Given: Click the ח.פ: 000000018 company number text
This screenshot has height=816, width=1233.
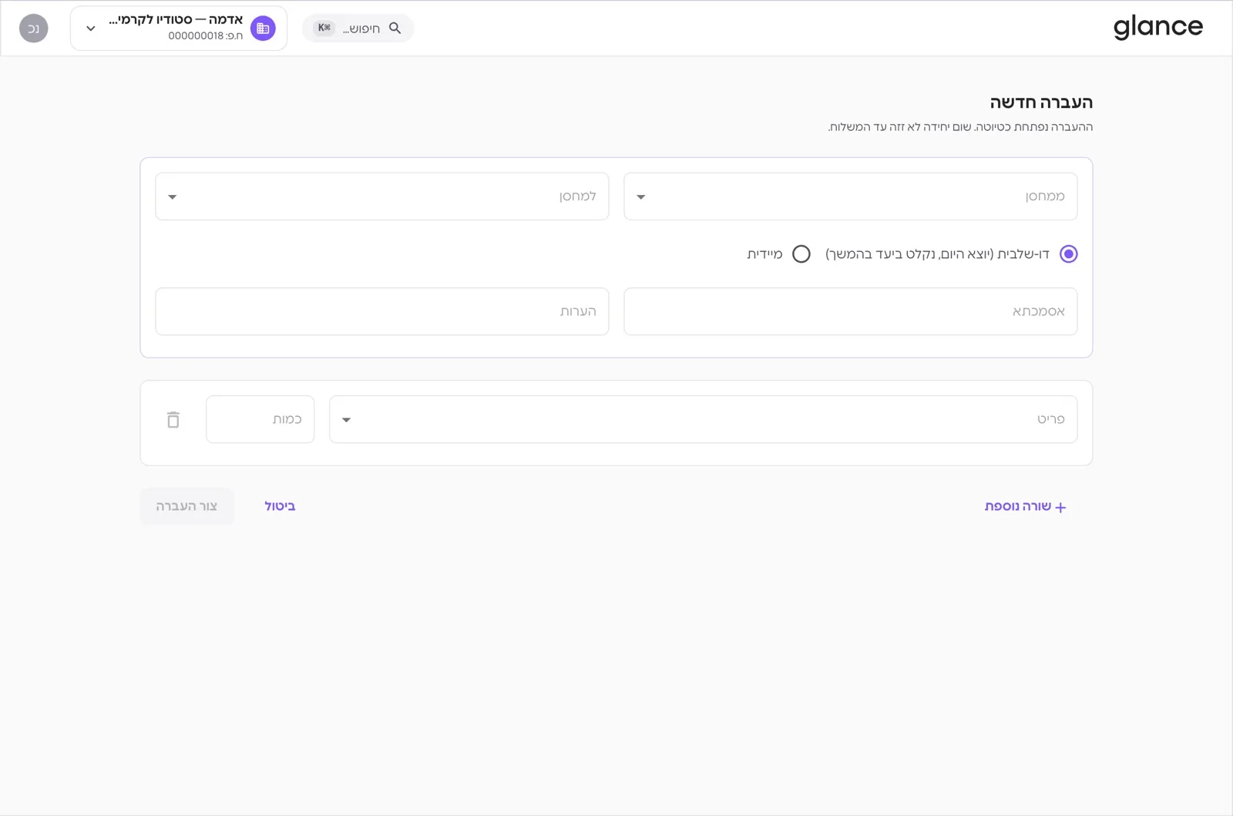Looking at the screenshot, I should point(206,35).
